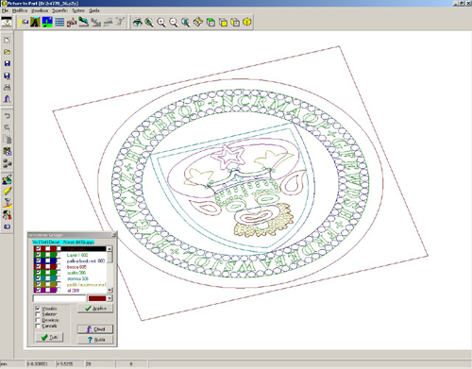Click the Open folder icon in left sidebar
Screen dimensions: 472x369
tap(7, 52)
